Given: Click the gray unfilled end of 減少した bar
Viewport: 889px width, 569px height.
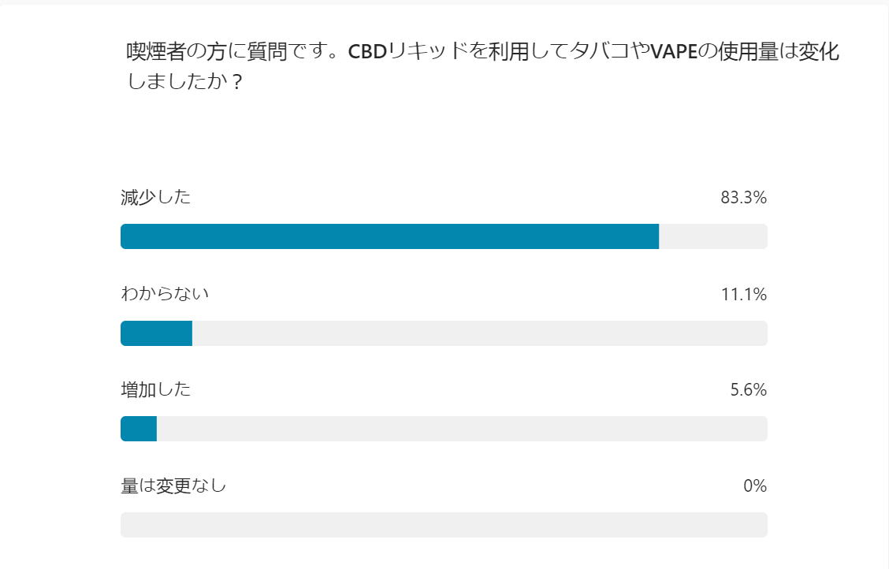Looking at the screenshot, I should tap(712, 236).
